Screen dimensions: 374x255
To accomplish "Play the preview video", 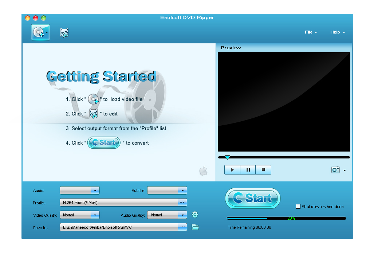I will (x=232, y=170).
